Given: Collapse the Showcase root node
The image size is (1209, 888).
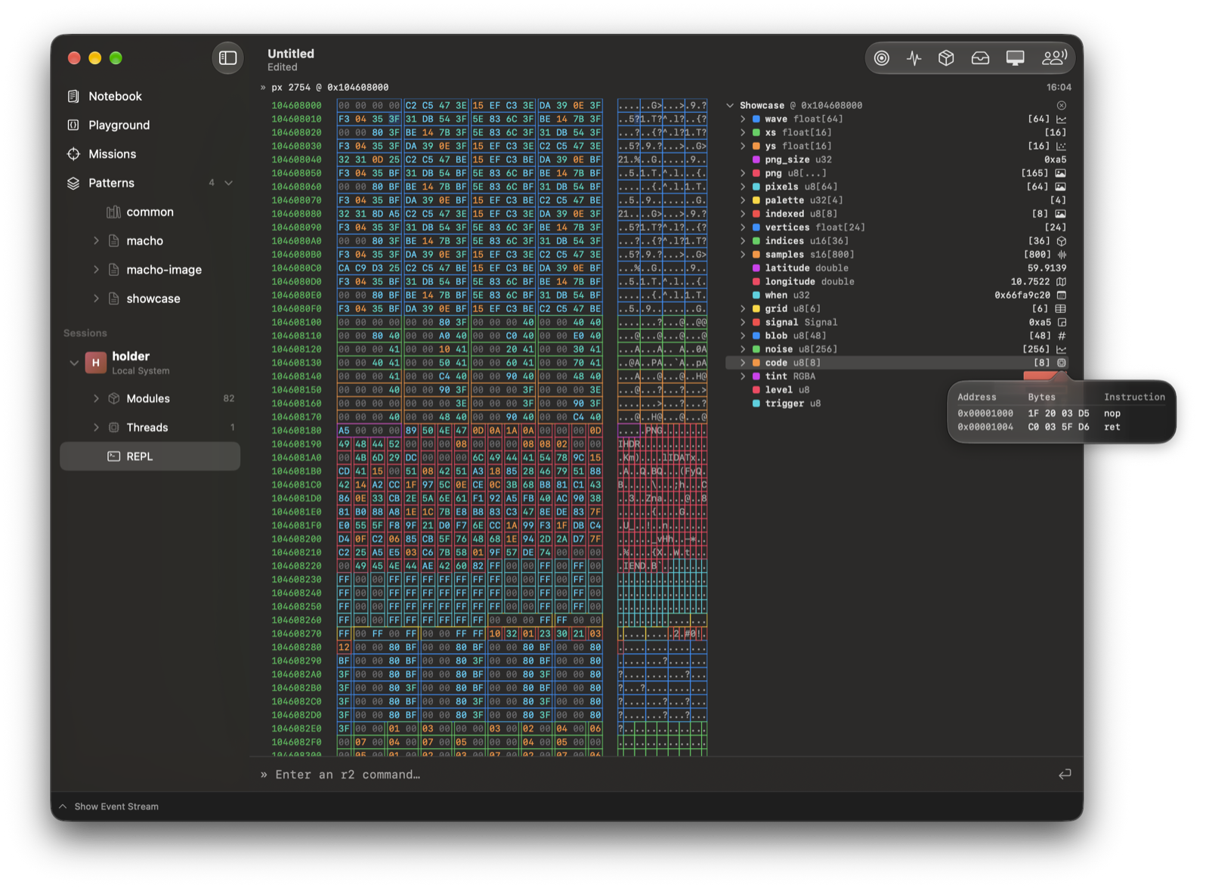Looking at the screenshot, I should click(x=730, y=105).
